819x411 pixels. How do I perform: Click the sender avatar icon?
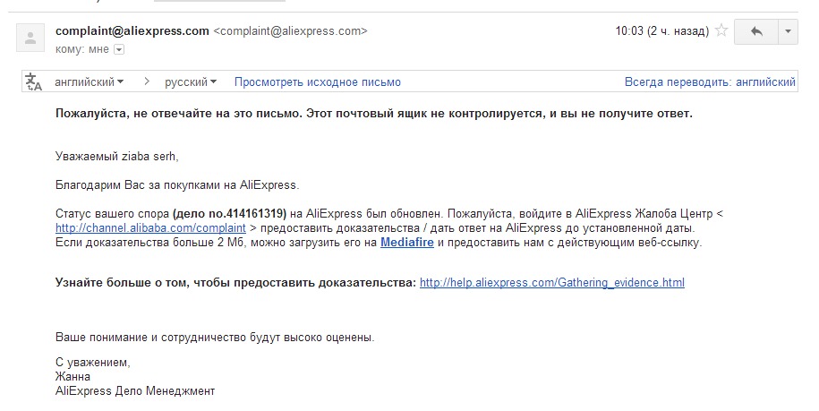click(30, 38)
